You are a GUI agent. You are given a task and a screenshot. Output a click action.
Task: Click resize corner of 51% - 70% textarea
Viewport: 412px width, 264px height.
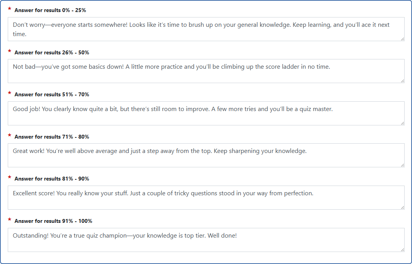click(x=402, y=123)
